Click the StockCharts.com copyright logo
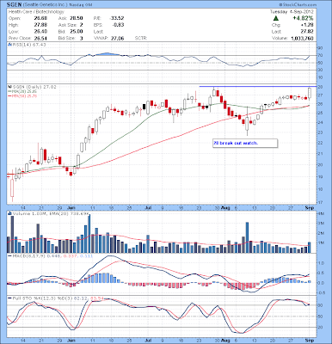The height and width of the screenshot is (344, 332). point(298,5)
